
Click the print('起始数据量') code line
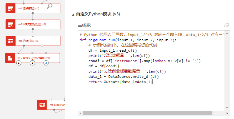pyautogui.click(x=119, y=56)
